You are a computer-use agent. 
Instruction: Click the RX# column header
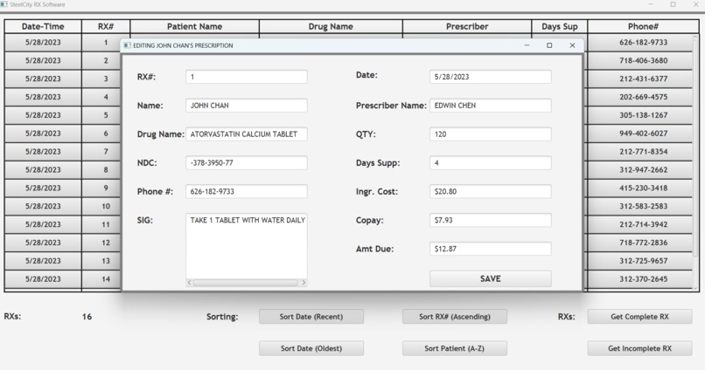106,26
